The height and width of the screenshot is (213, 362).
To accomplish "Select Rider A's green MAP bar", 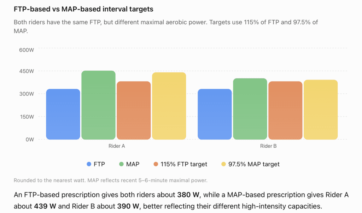I will 98,105.
